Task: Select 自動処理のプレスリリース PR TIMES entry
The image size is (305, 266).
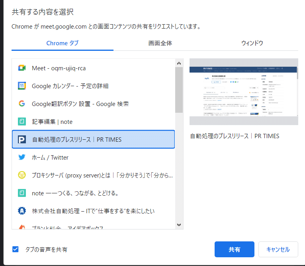Action: (x=93, y=139)
